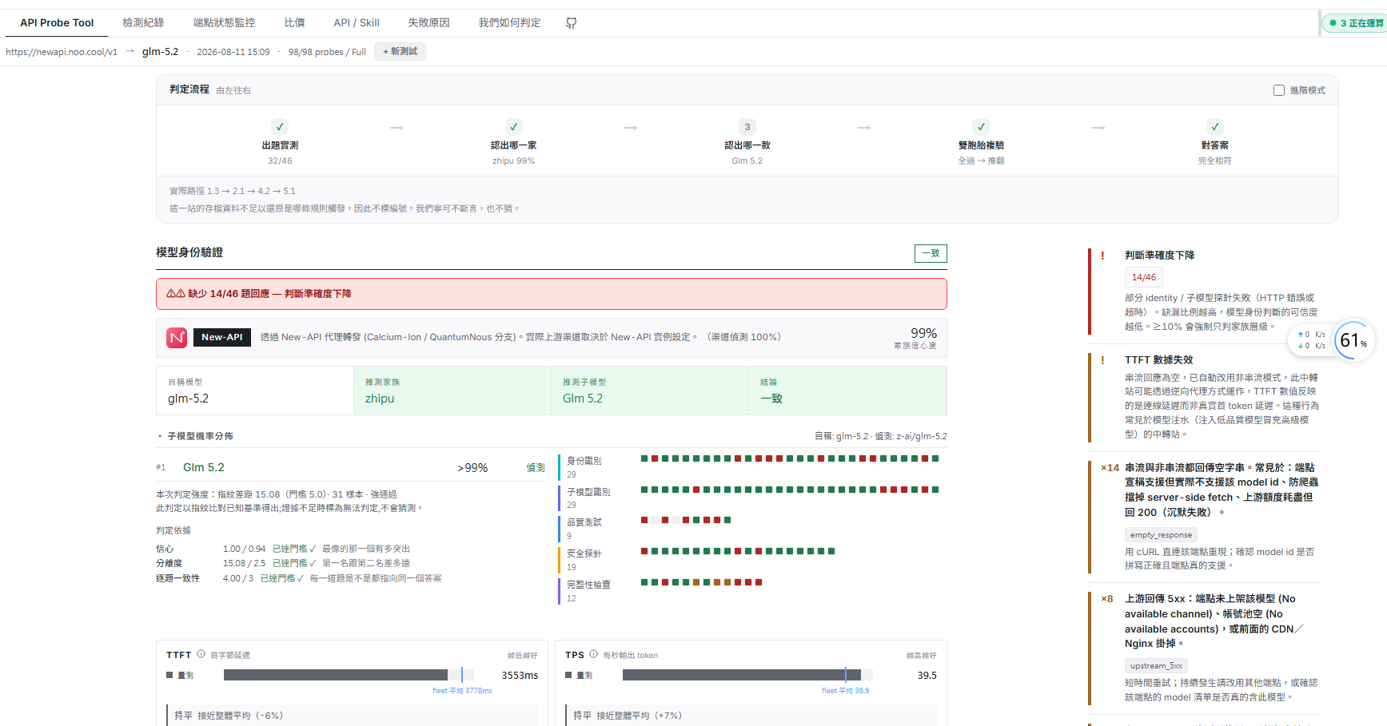Image resolution: width=1387 pixels, height=726 pixels.
Task: Click TPS info circle icon
Action: pyautogui.click(x=593, y=654)
